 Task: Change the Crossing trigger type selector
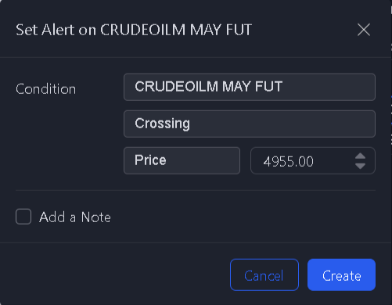[250, 124]
